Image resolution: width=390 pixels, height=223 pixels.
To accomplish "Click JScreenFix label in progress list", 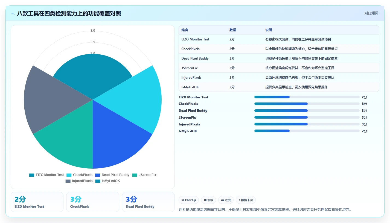I will (x=187, y=117).
